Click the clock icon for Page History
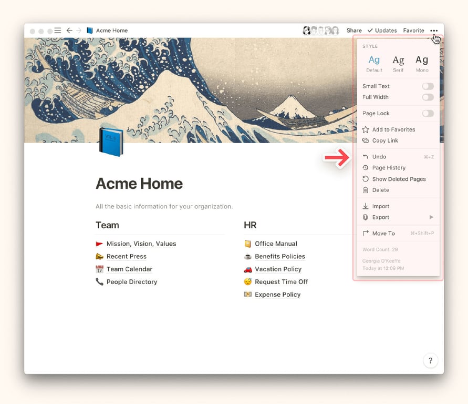 pos(366,168)
